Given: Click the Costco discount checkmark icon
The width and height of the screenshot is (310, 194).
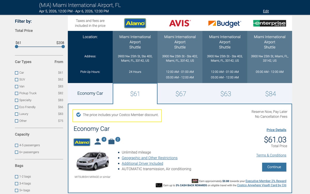Looking at the screenshot, I should click(78, 115).
